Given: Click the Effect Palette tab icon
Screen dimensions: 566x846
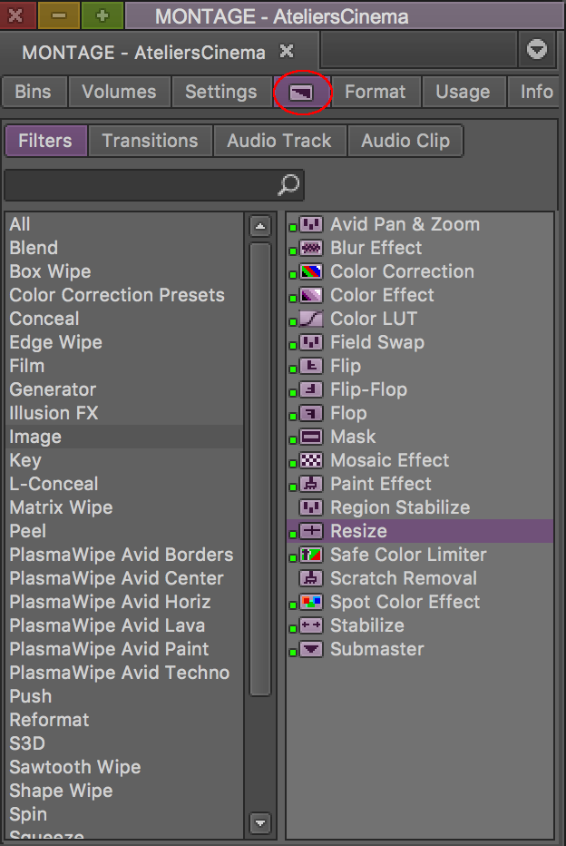Looking at the screenshot, I should (x=301, y=93).
